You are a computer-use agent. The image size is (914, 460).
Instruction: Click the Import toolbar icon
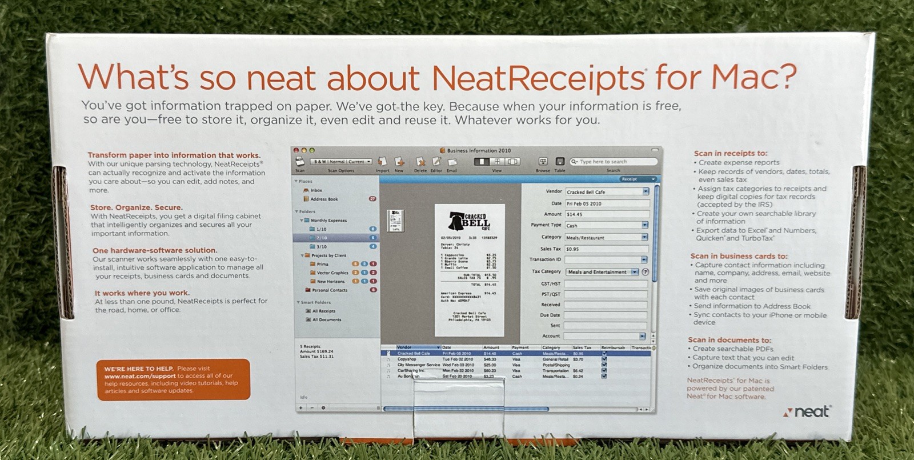(x=383, y=162)
